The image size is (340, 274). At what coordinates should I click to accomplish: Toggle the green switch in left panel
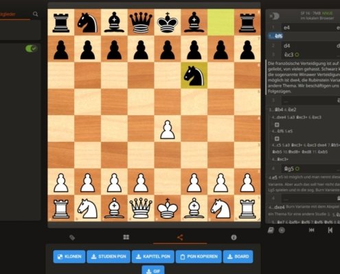(x=31, y=49)
